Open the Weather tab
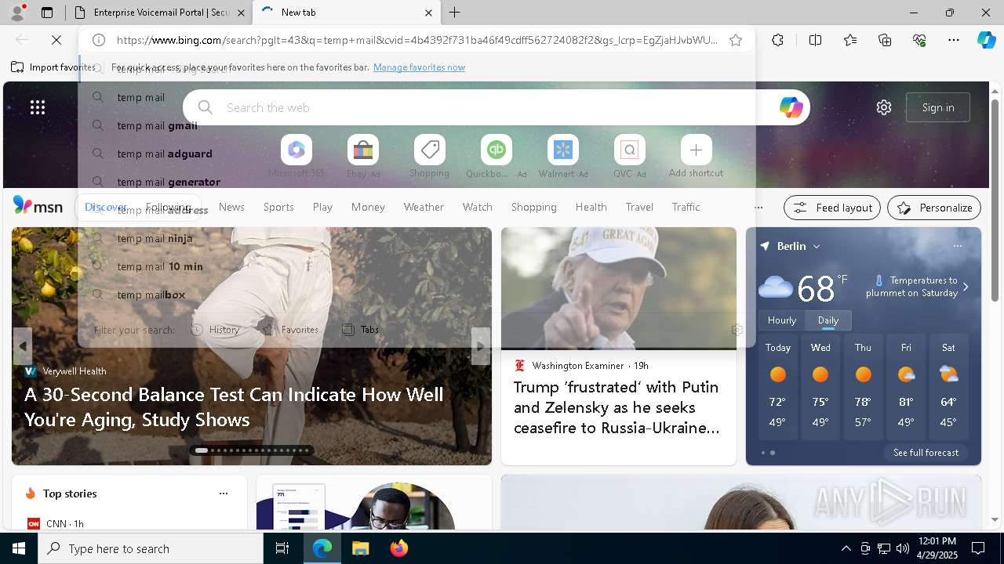The image size is (1004, 564). pos(424,207)
